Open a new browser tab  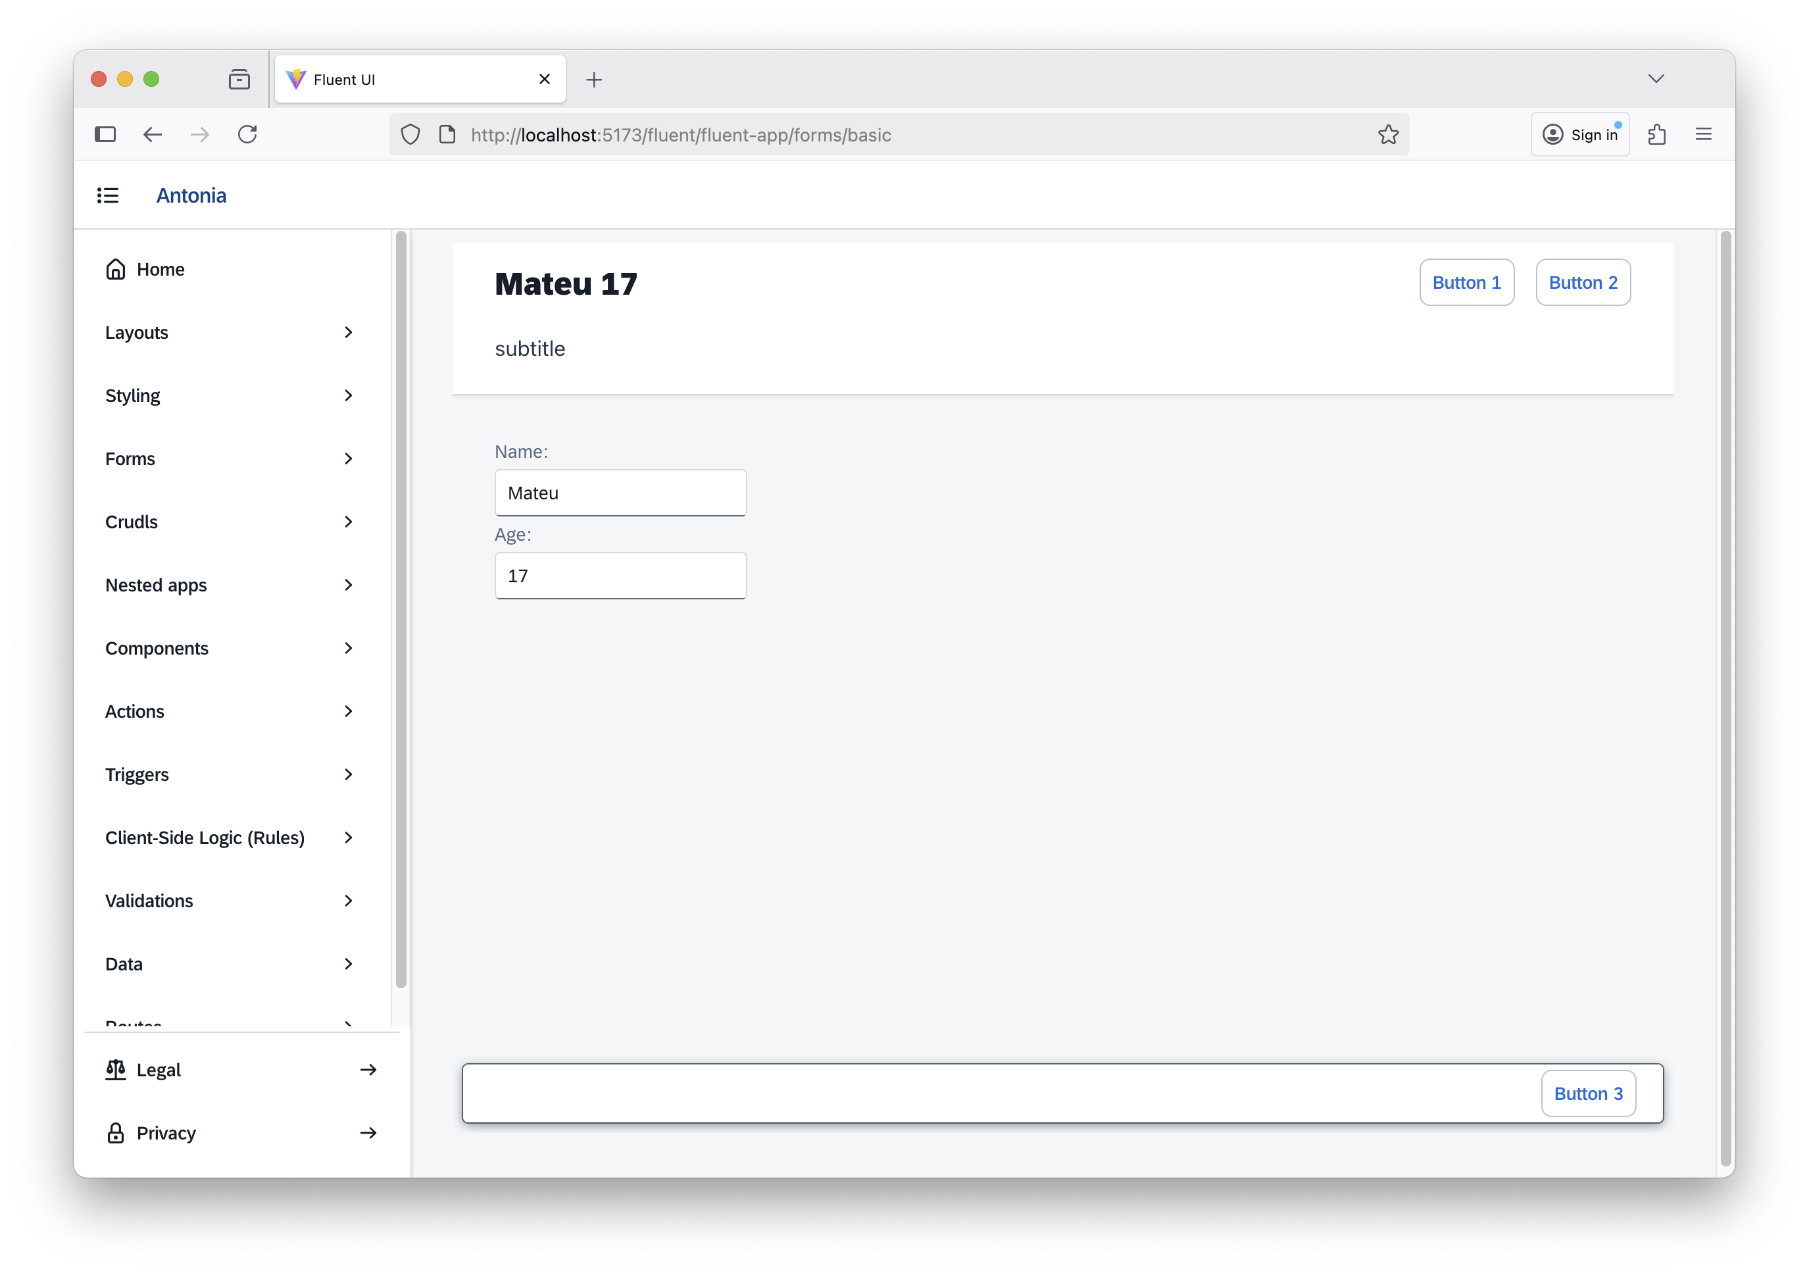[594, 80]
